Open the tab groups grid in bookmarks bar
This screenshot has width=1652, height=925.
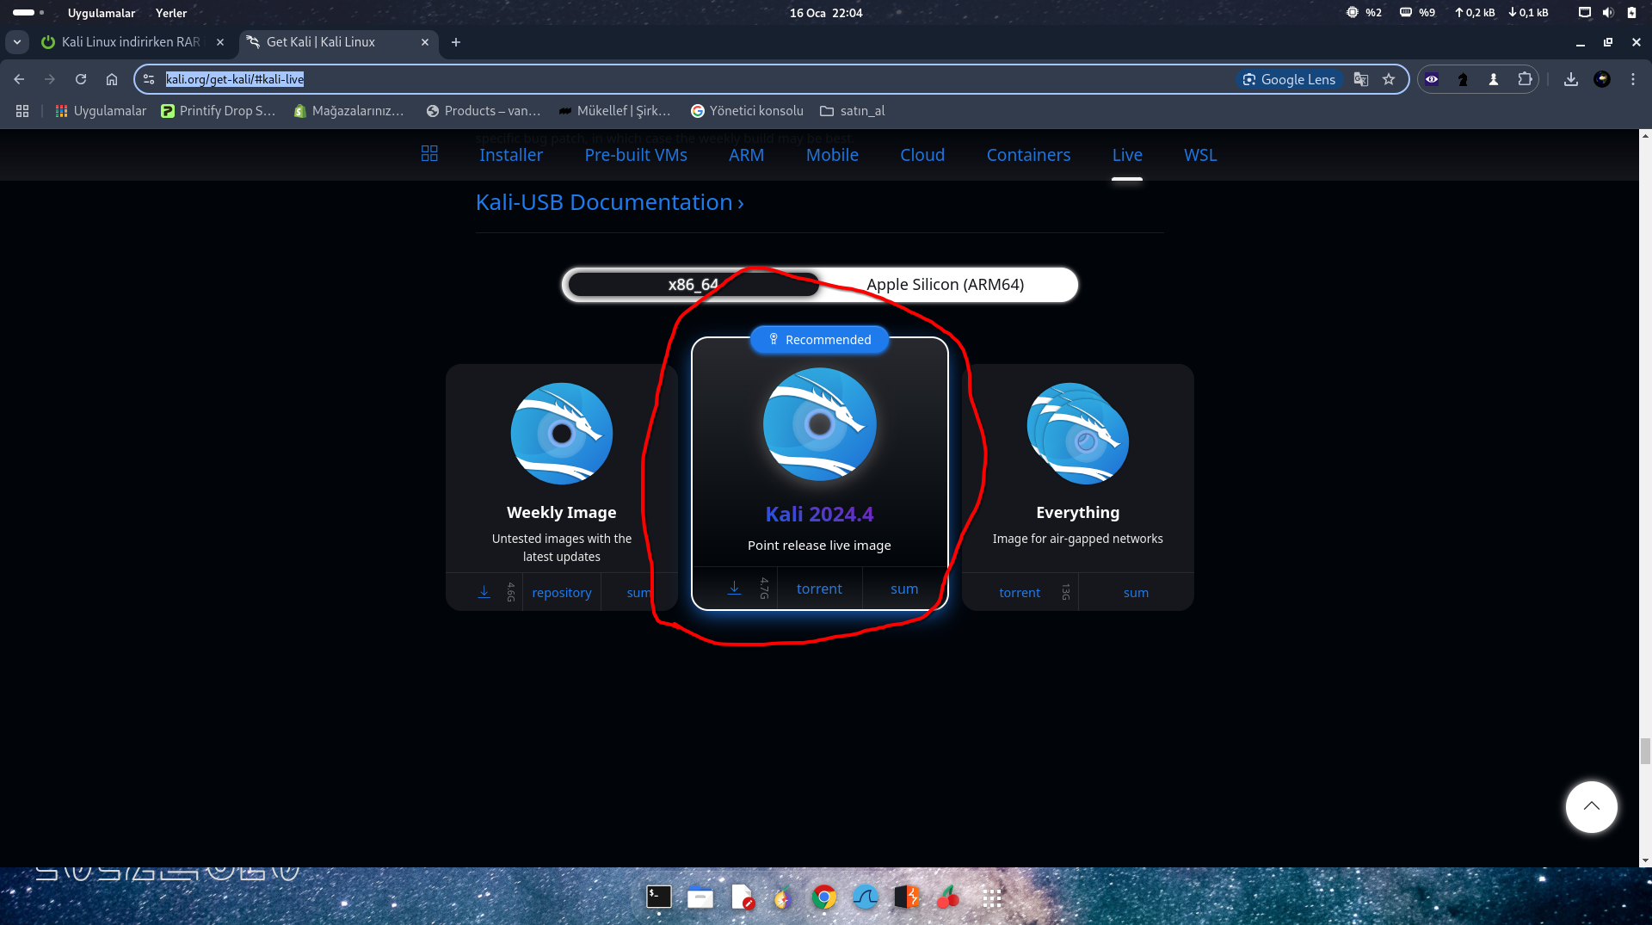coord(22,111)
